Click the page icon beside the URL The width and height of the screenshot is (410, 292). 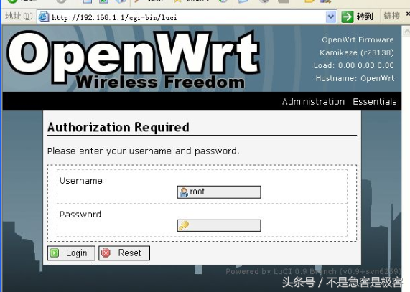click(x=44, y=17)
